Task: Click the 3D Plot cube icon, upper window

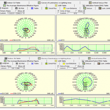Action: tap(16, 8)
